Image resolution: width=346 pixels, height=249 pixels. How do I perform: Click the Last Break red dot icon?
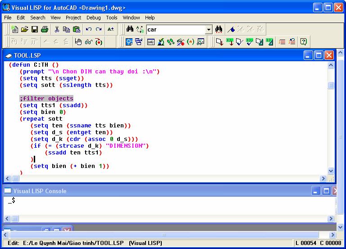click(x=99, y=42)
